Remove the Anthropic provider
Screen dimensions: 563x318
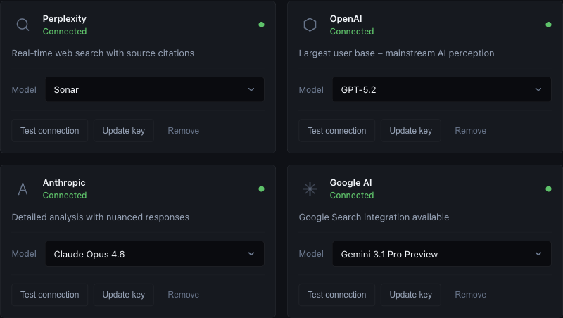[x=183, y=295]
